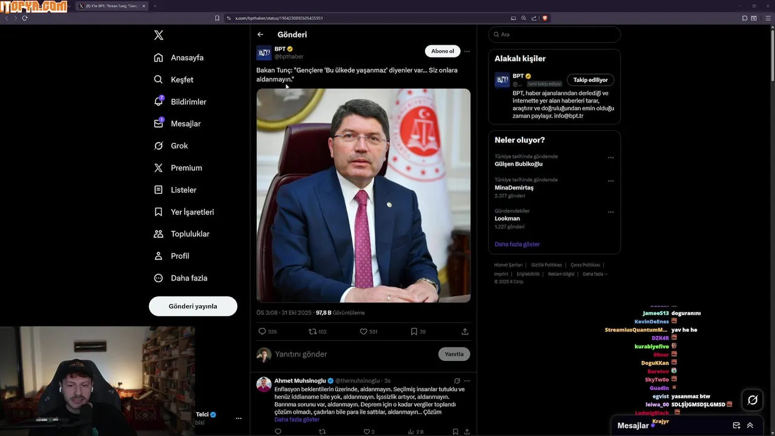Screen dimensions: 775x436
Task: Click the Topluluklar people icon
Action: tap(158, 234)
